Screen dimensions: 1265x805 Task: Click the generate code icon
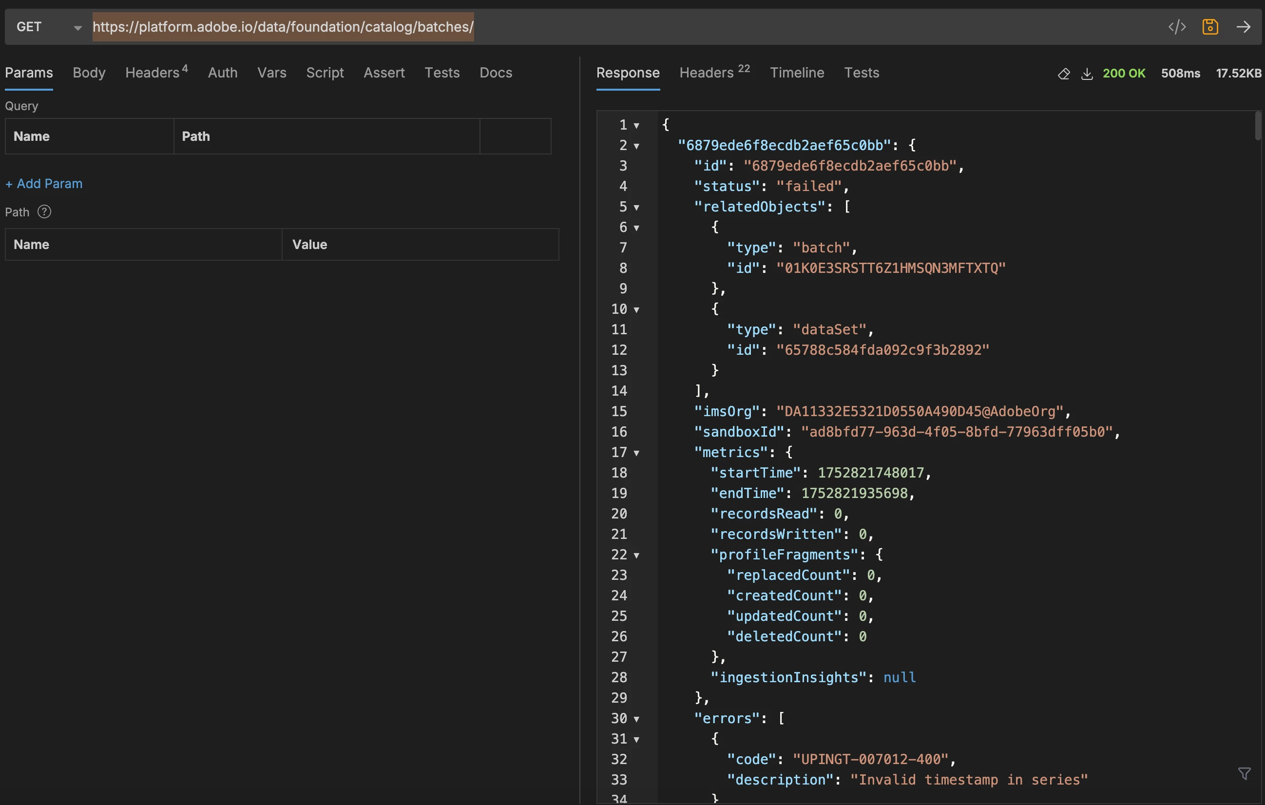1177,27
